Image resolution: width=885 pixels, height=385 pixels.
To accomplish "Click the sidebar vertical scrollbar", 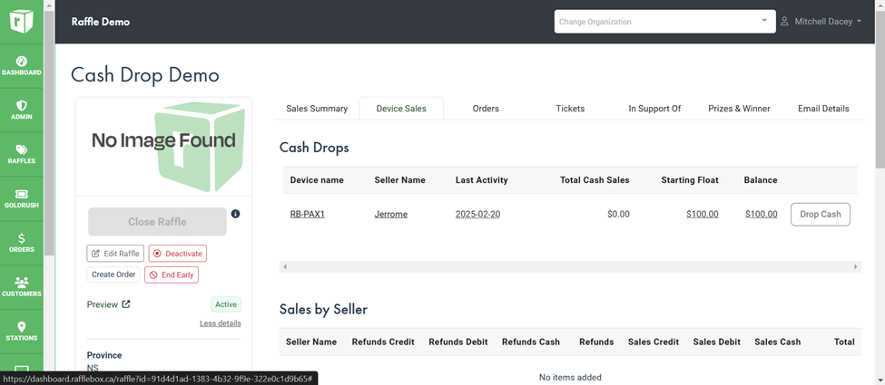I will coord(49,132).
